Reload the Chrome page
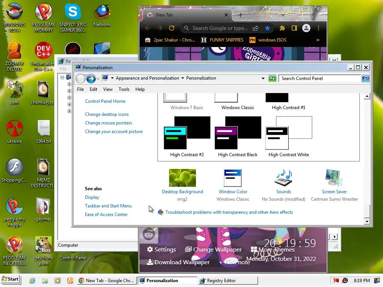 (172, 28)
